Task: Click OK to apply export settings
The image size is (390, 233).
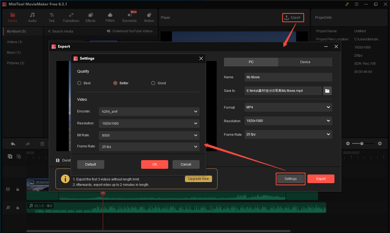Action: (x=154, y=164)
